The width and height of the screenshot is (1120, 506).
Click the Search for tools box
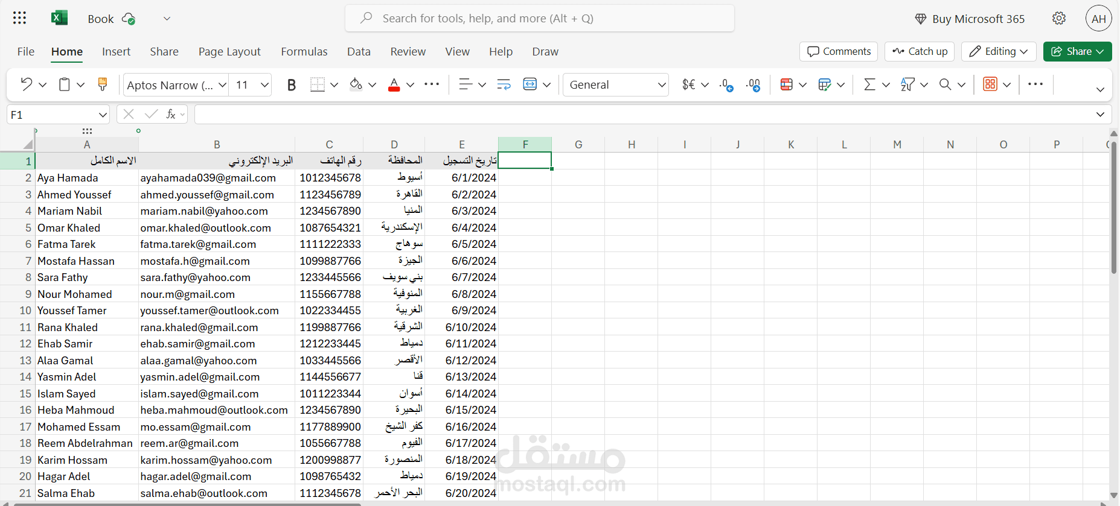(540, 18)
